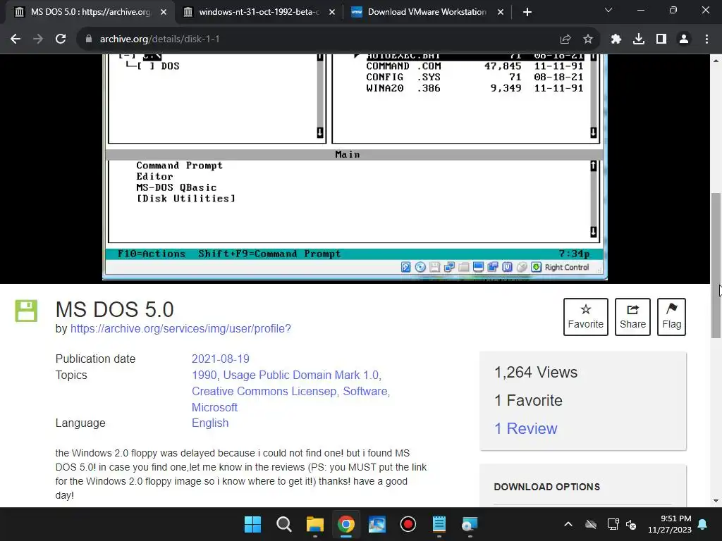Click the Share button
This screenshot has height=541, width=722.
click(x=632, y=317)
